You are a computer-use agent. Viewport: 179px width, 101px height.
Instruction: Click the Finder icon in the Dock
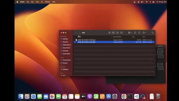coord(21,97)
